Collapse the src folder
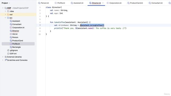The height and width of the screenshot is (96, 171). pos(5,18)
